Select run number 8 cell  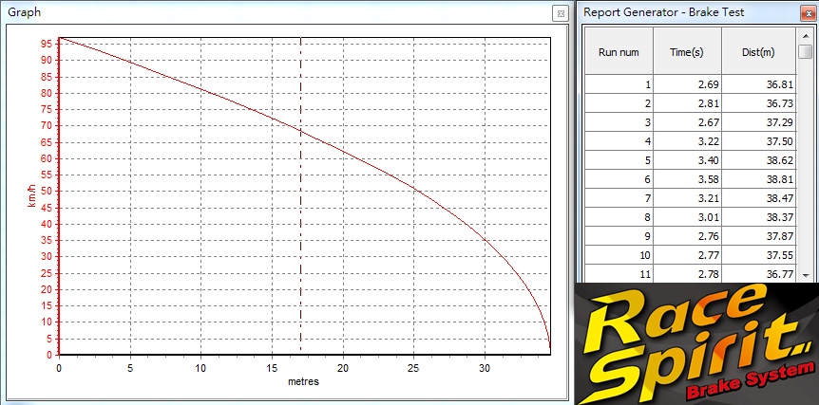619,217
